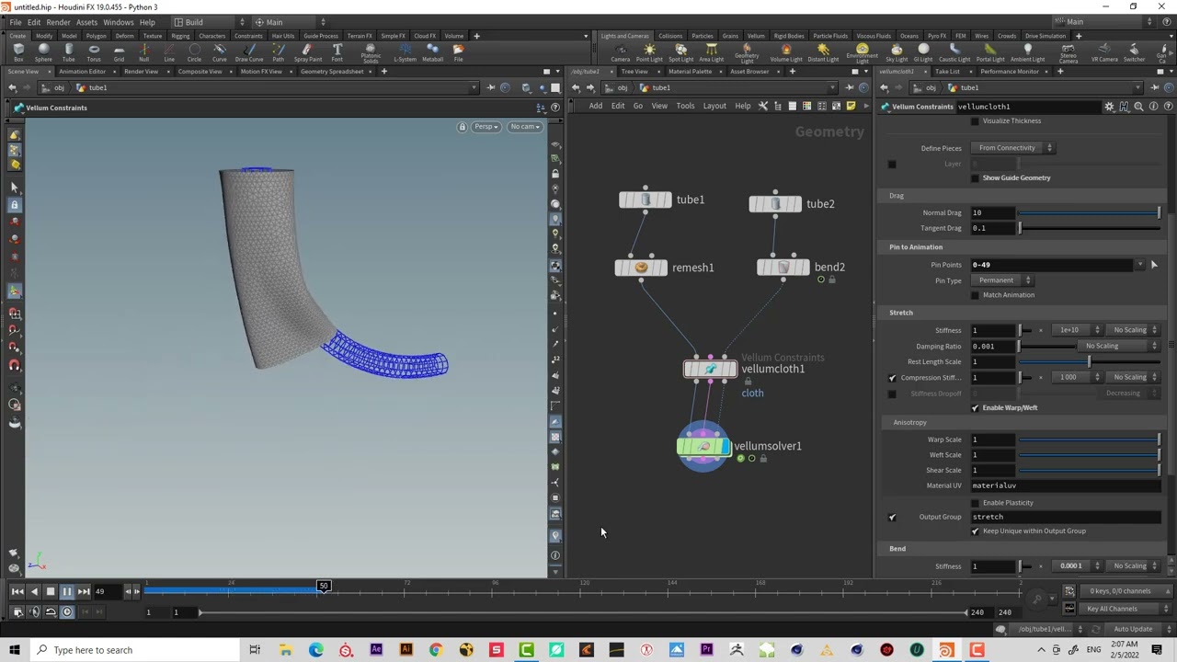Toggle the Layer enable checkbox
1177x662 pixels.
tap(892, 165)
